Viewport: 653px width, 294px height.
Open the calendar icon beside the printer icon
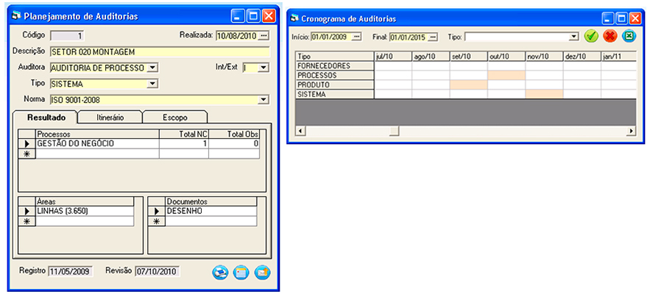241,273
